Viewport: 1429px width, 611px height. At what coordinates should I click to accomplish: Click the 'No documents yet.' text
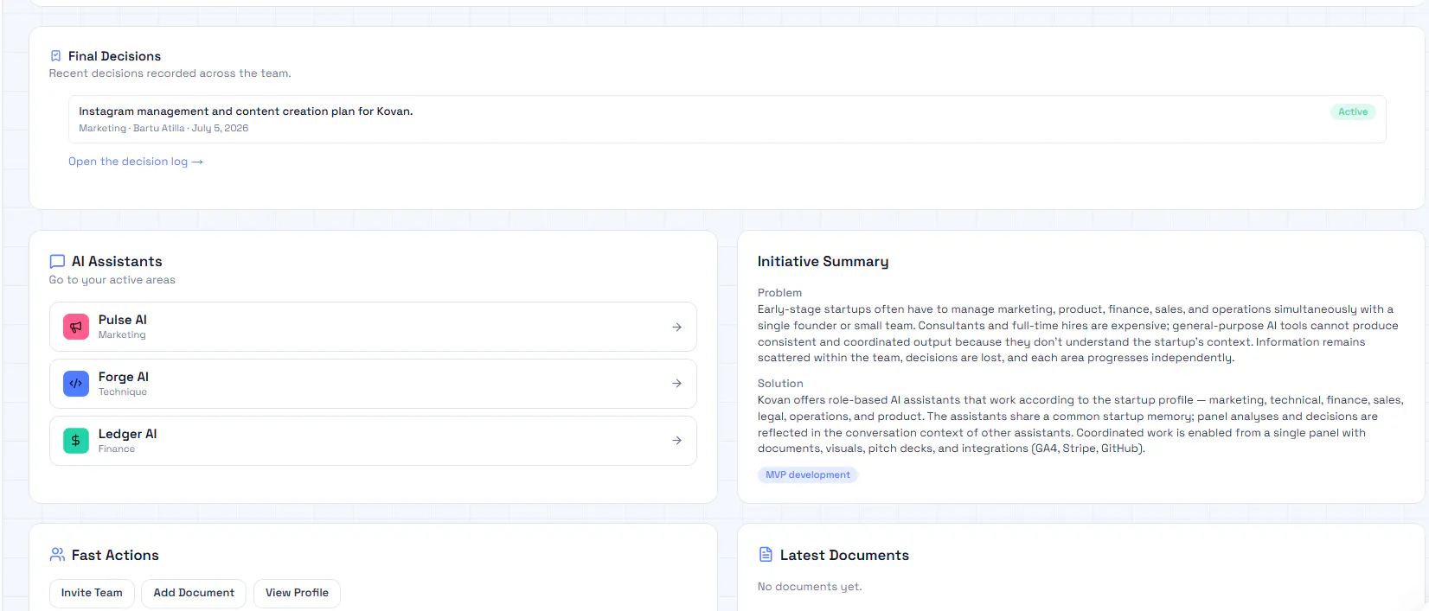(x=810, y=587)
